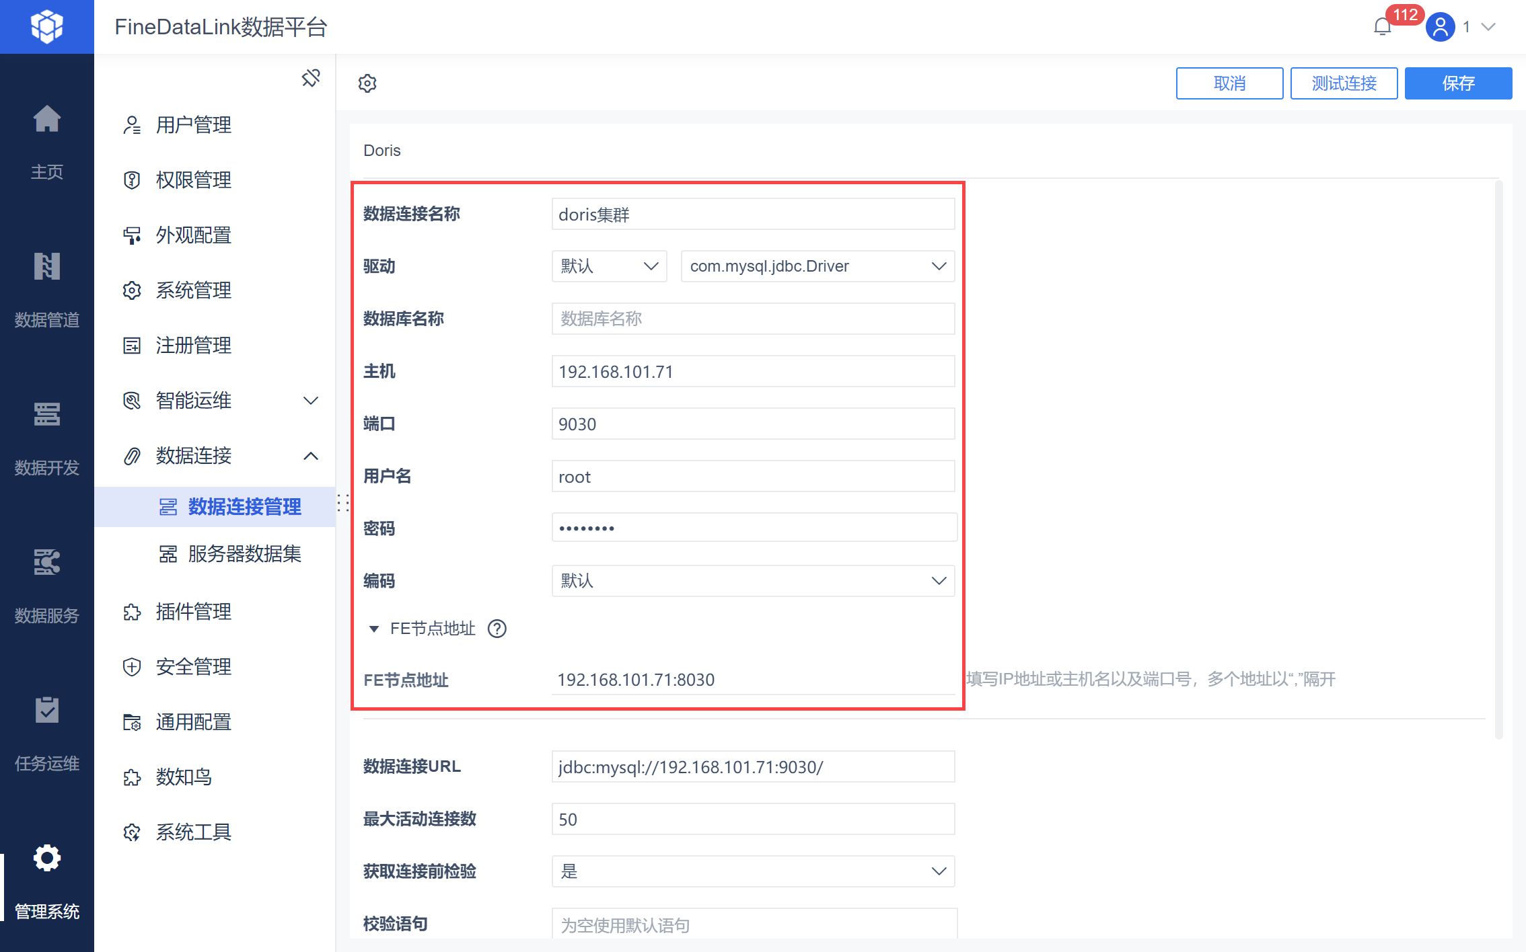
Task: Open 用户管理 menu item
Action: (194, 125)
